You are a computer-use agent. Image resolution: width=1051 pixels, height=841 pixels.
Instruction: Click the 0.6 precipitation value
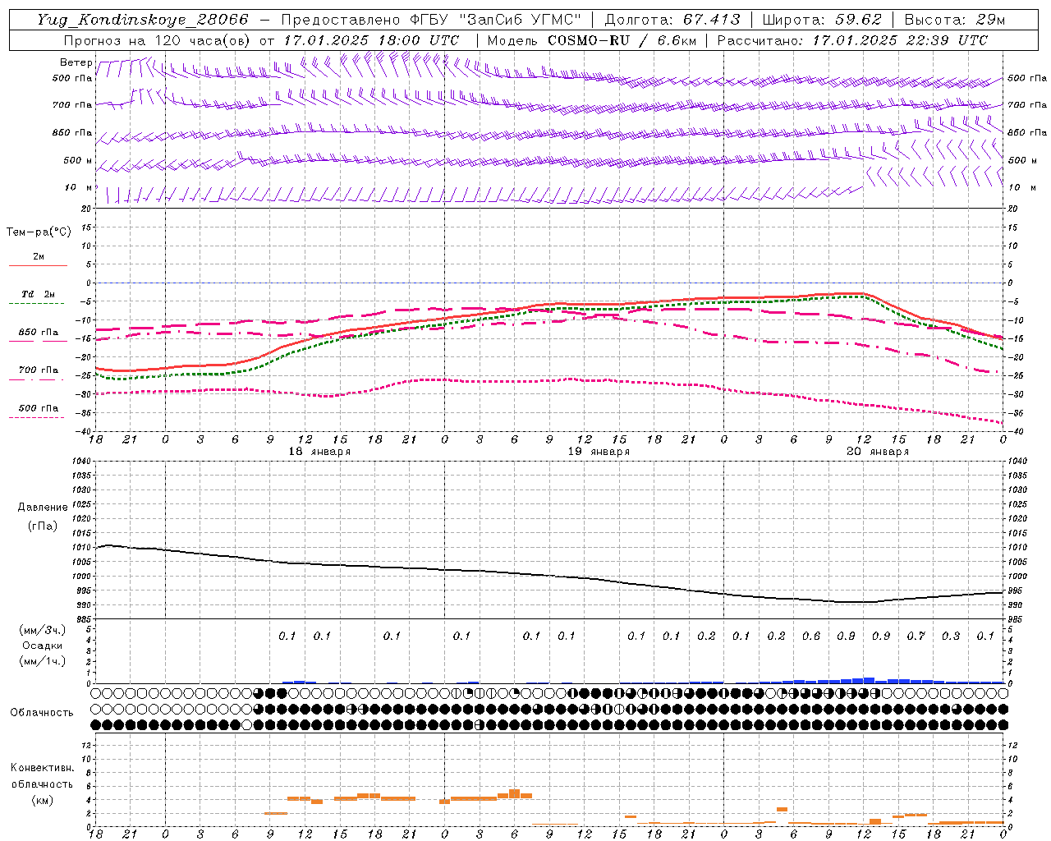[x=811, y=636]
